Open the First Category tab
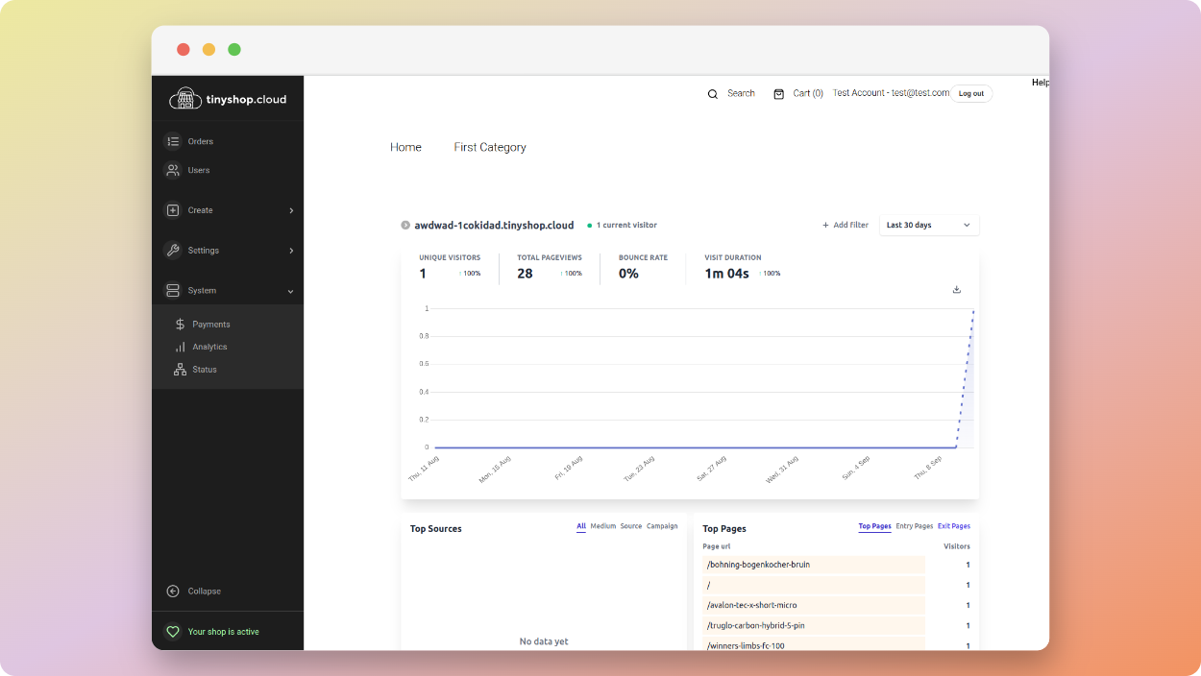Screen dimensions: 1201x676 coord(489,147)
